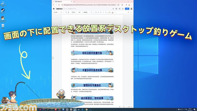Open the Recycle Bin on desktop
The width and height of the screenshot is (197, 111).
[3, 26]
